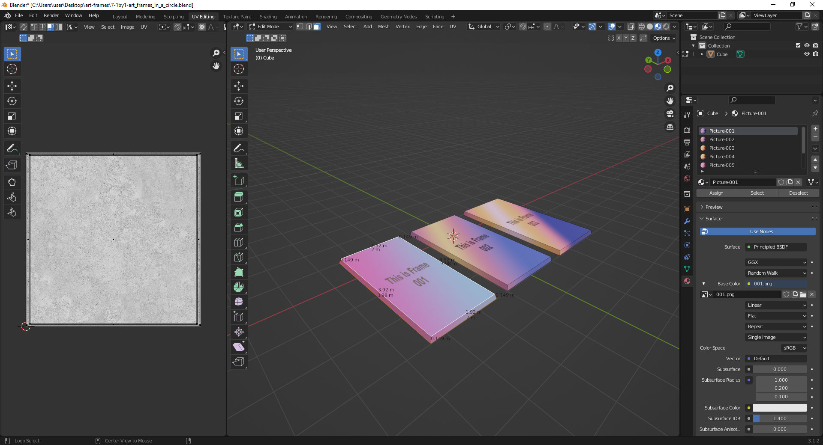The width and height of the screenshot is (823, 445).
Task: Switch to the Shading workspace tab
Action: coord(268,17)
